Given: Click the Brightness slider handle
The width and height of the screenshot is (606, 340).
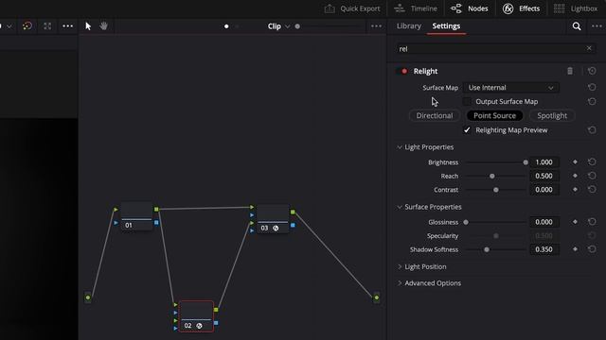Looking at the screenshot, I should point(526,162).
